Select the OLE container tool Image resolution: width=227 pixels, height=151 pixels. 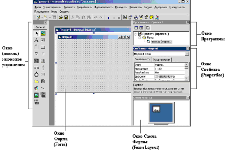36,102
